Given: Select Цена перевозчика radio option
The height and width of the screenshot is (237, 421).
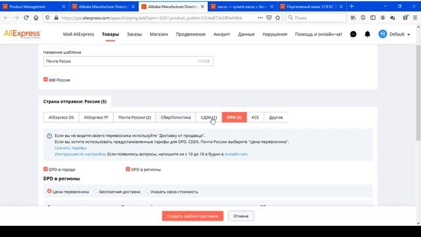Looking at the screenshot, I should point(49,192).
